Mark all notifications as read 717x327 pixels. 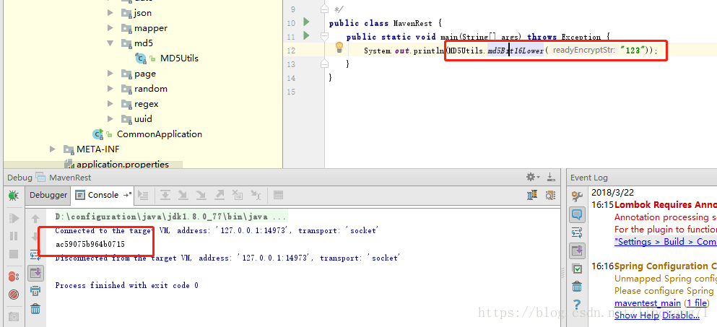coord(577,269)
